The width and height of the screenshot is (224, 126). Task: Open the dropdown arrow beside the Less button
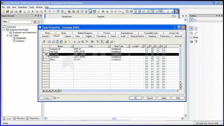click(58, 98)
